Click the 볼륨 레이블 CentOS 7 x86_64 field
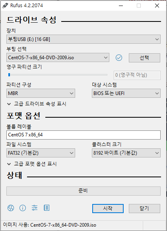Viewport: 167px width, 231px height. point(83,135)
